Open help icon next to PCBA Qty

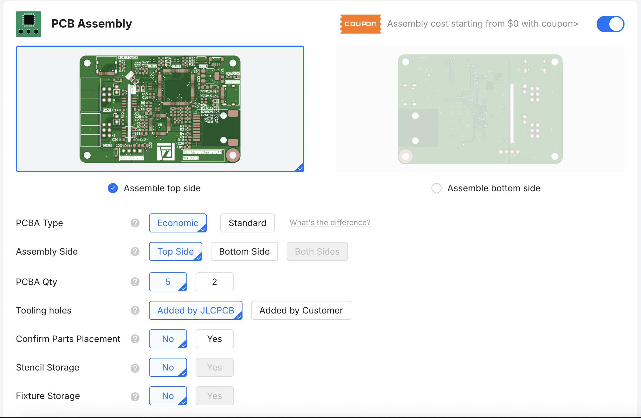click(x=135, y=282)
